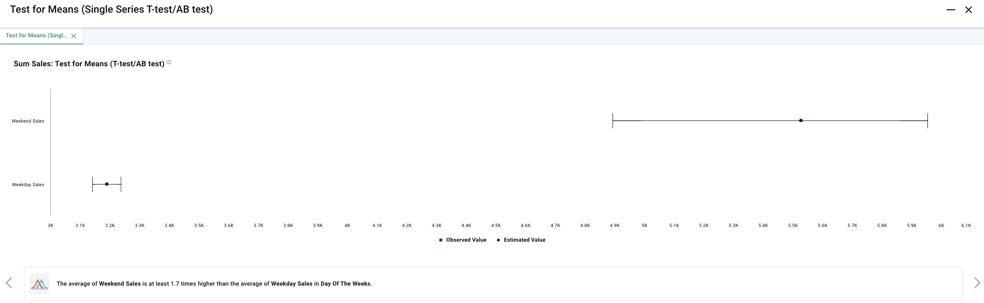984x303 pixels.
Task: Go to the previous insight with left chevron
Action: (x=9, y=283)
